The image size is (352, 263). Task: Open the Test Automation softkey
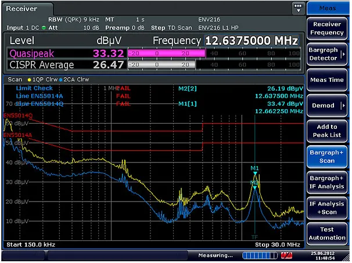pos(327,233)
